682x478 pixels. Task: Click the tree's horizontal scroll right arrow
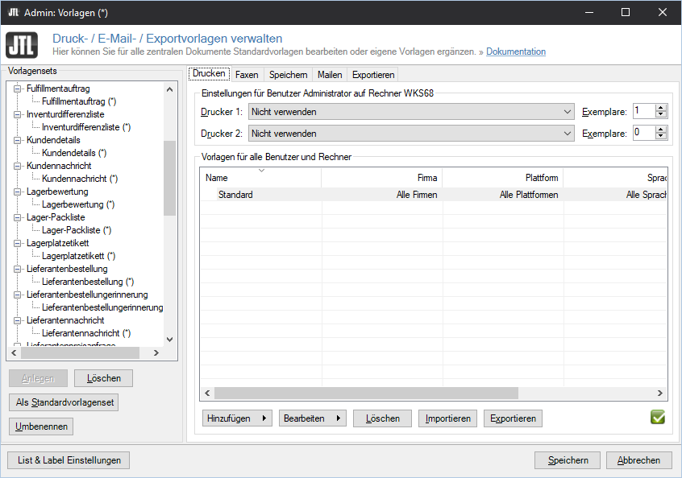[x=156, y=353]
